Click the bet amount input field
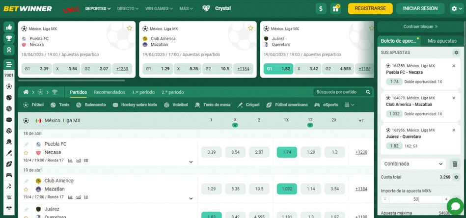Screen dimensions: 466x218 click(x=415, y=199)
